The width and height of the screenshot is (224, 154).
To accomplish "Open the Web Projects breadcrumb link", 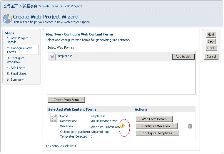I will (x=73, y=6).
